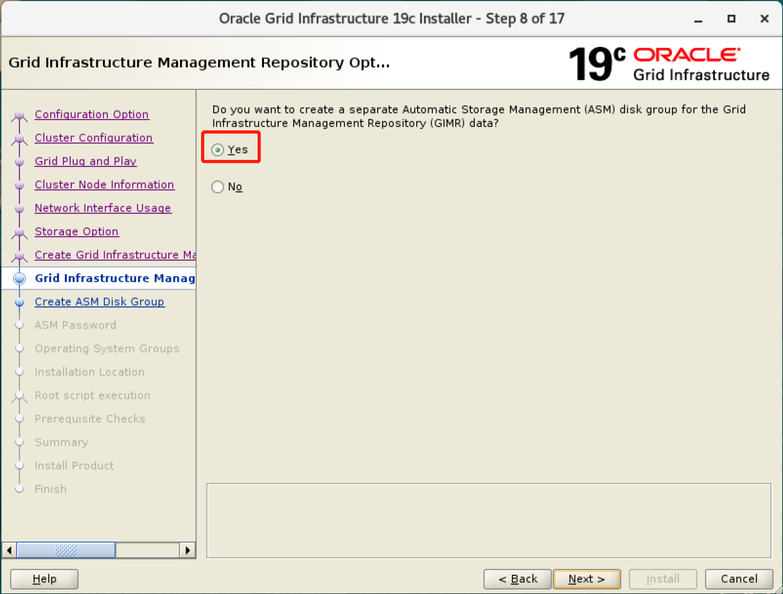
Task: Click the Root script execution step text
Action: [92, 396]
